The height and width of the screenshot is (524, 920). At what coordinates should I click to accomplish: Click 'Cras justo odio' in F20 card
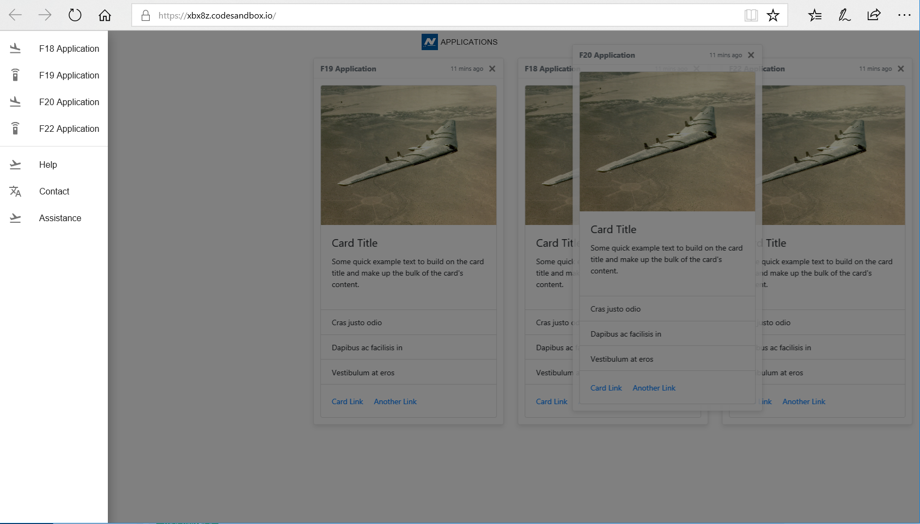616,309
